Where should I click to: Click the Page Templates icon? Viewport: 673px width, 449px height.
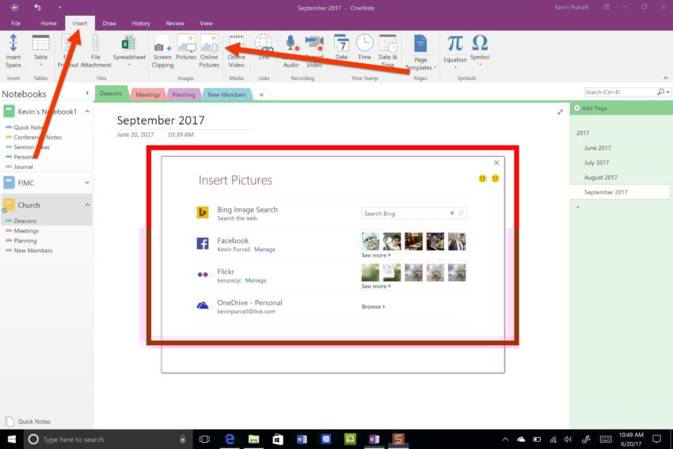[420, 44]
